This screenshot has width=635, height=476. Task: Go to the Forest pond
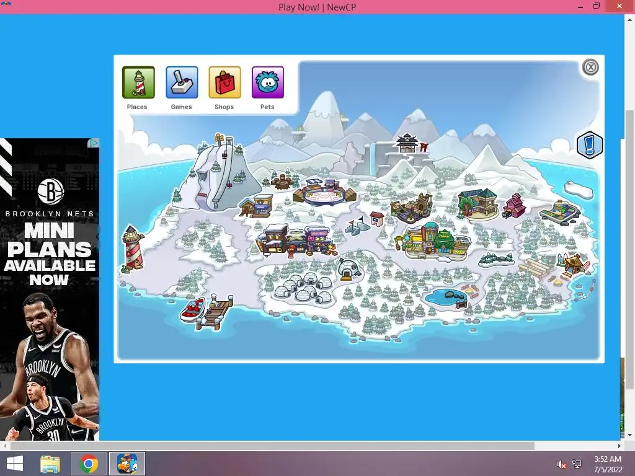[448, 297]
